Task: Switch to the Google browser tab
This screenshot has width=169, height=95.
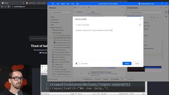Action: point(12,3)
